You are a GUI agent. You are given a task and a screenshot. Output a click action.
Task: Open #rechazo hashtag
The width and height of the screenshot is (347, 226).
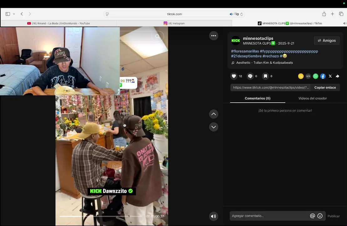coord(271,56)
